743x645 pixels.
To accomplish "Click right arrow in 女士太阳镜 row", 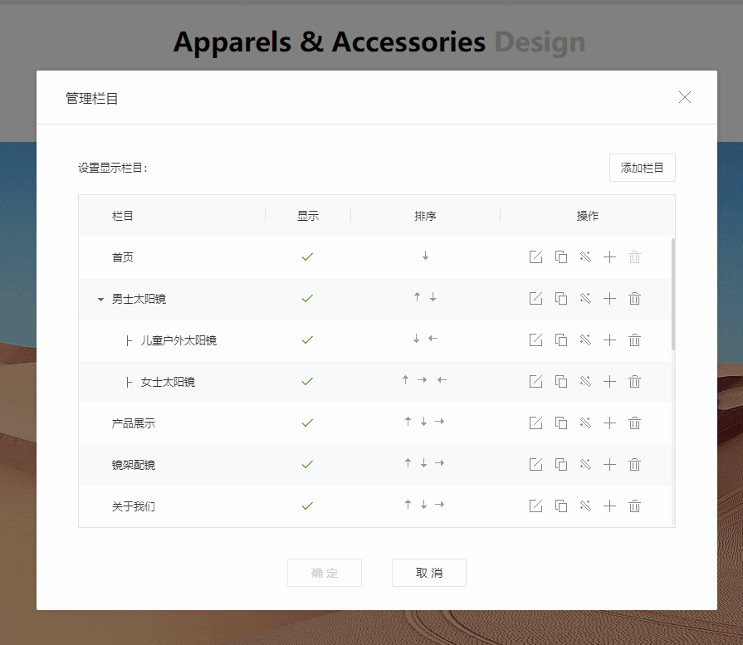I will (x=423, y=379).
